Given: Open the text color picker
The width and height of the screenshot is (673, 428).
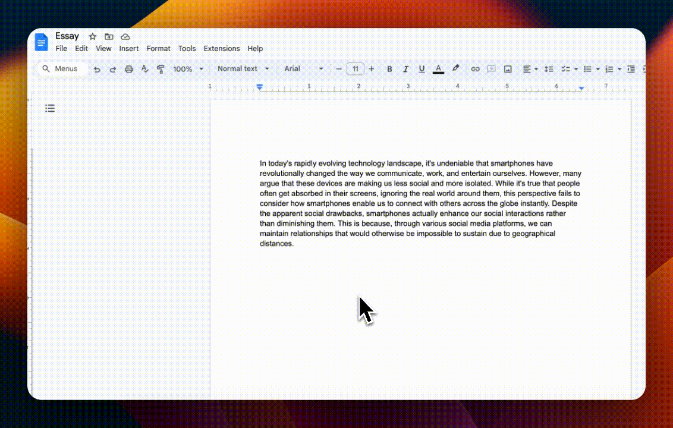Looking at the screenshot, I should (438, 68).
